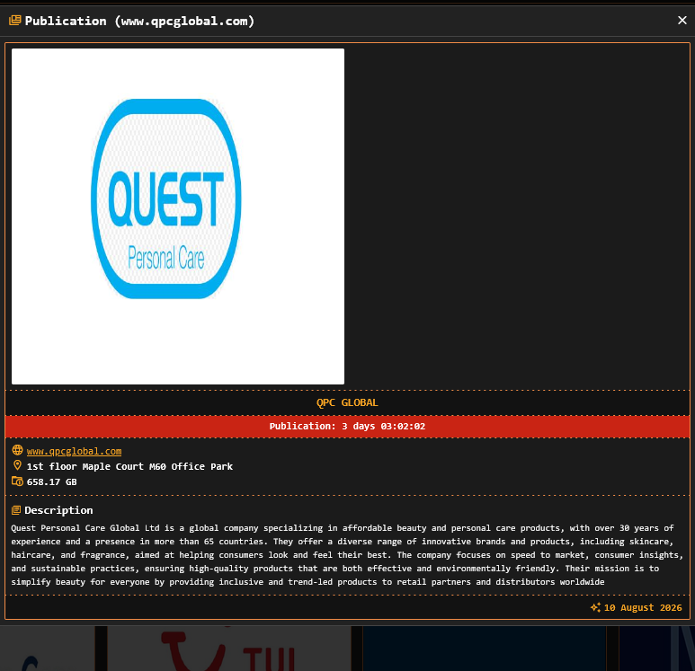Click the description paragraph about Quest Personal Care
The height and width of the screenshot is (671, 695).
(x=347, y=555)
